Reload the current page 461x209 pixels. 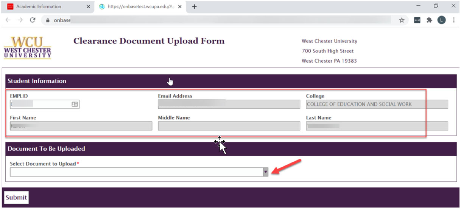coord(33,20)
